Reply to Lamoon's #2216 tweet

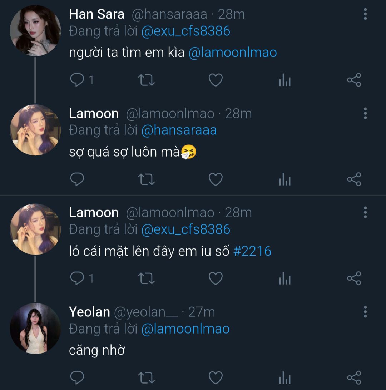pos(77,278)
